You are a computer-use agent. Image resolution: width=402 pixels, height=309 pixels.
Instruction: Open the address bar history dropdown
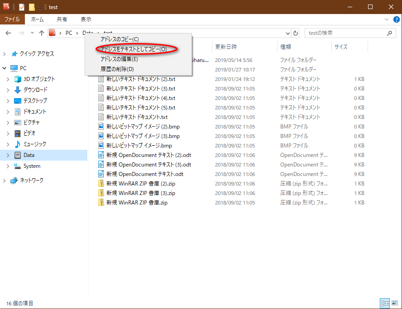click(x=288, y=33)
